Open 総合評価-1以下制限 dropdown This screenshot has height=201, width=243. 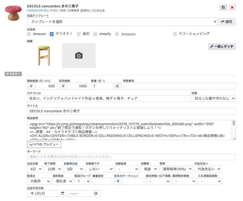click(x=158, y=181)
